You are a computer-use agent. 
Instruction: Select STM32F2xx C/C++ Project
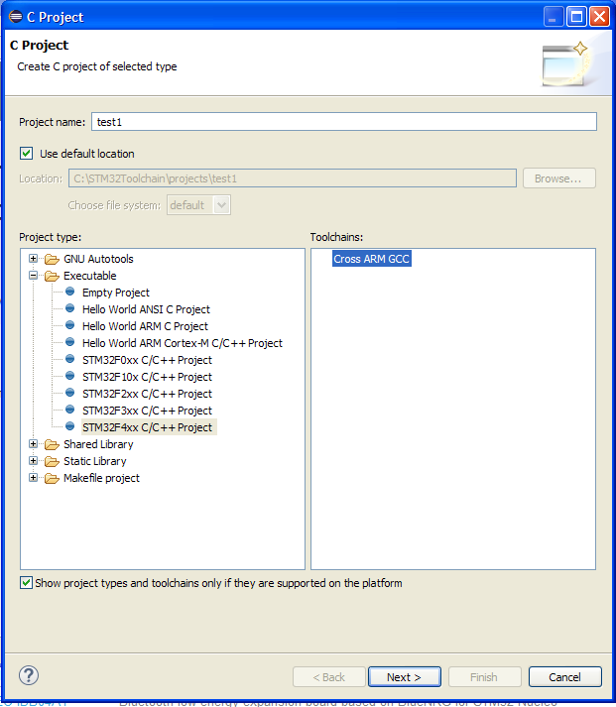point(147,394)
